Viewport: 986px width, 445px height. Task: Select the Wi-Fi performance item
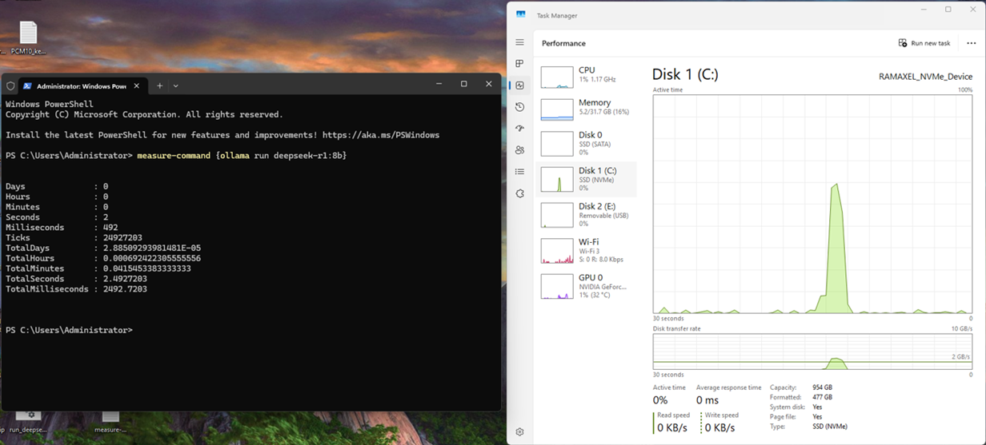tap(586, 250)
